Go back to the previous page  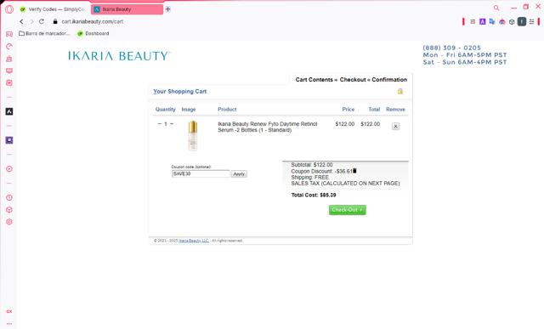[21, 21]
